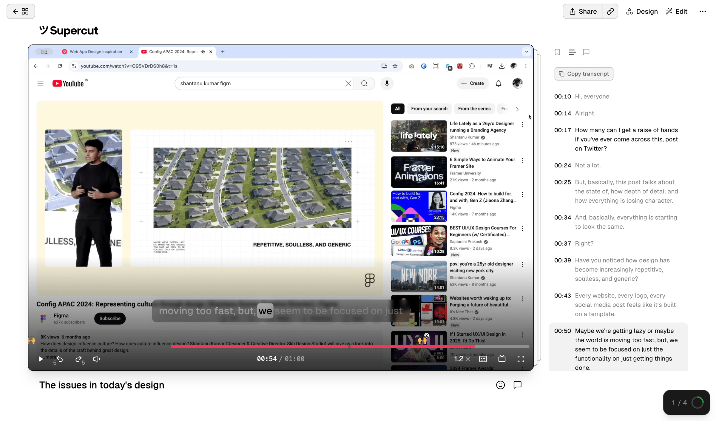Enter fullscreen mode
The width and height of the screenshot is (716, 421).
point(521,359)
